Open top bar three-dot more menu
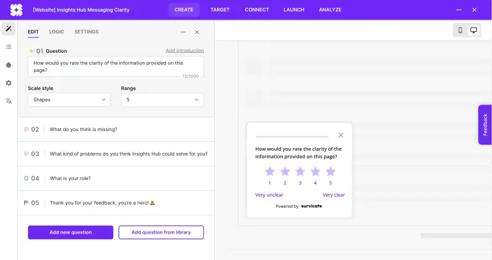 pyautogui.click(x=459, y=10)
